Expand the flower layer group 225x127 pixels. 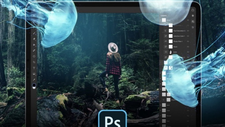(161, 116)
